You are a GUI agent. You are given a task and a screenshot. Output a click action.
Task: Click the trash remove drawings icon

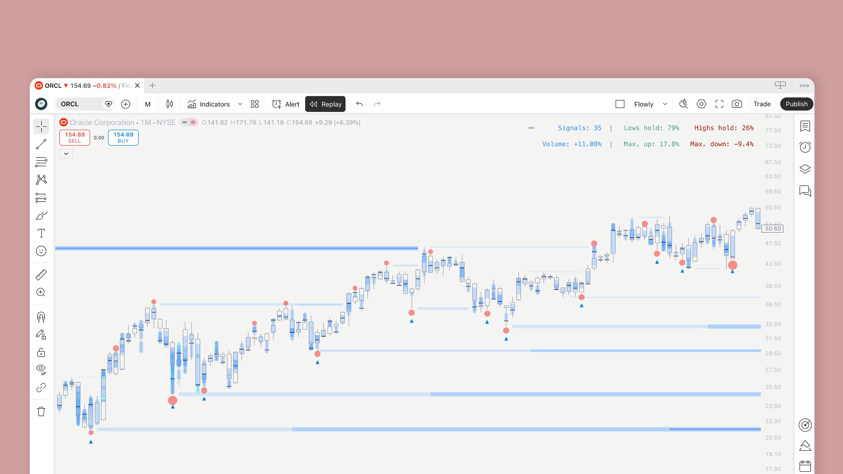(41, 412)
